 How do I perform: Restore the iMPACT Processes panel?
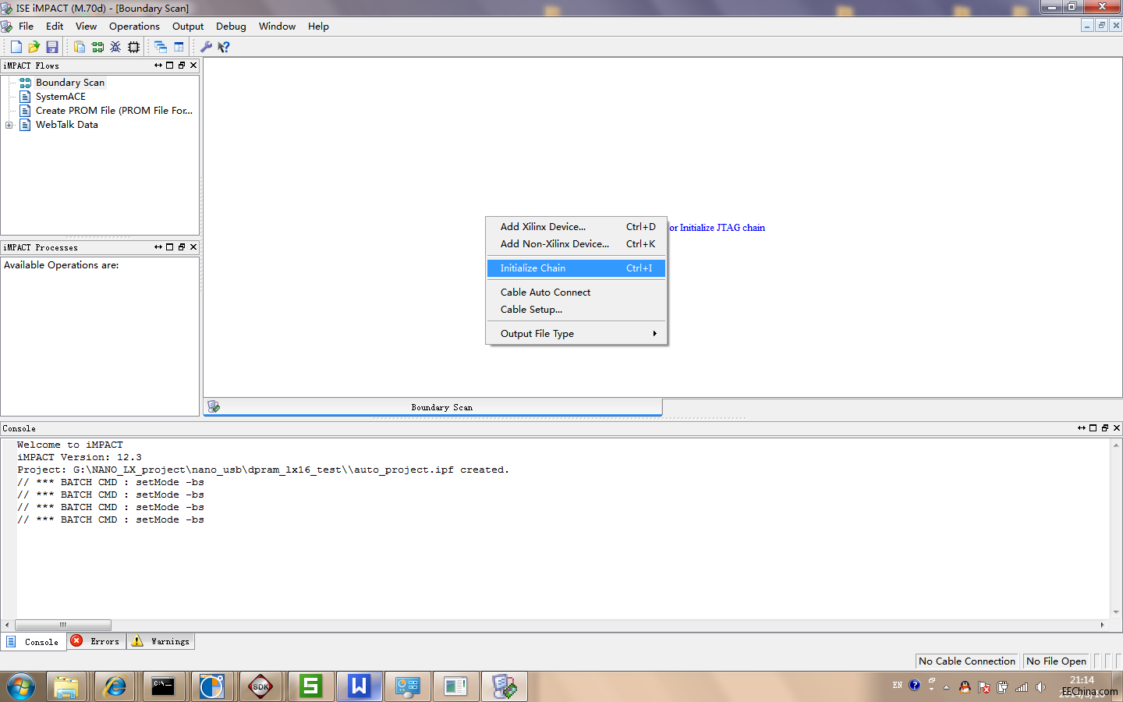(182, 247)
